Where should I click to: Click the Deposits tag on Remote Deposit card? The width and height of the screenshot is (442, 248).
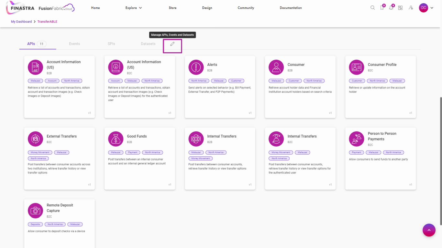35,224
